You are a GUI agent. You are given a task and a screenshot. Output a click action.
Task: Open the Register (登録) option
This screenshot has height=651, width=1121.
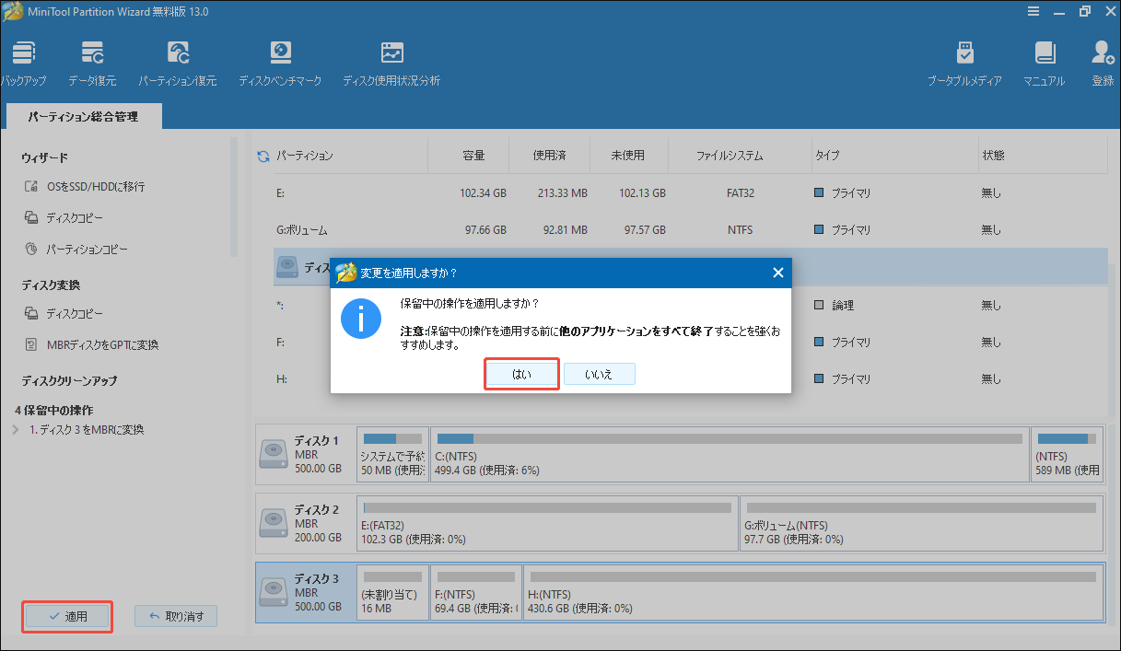[1103, 63]
